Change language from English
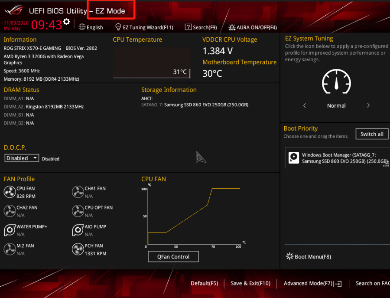 [x=94, y=27]
